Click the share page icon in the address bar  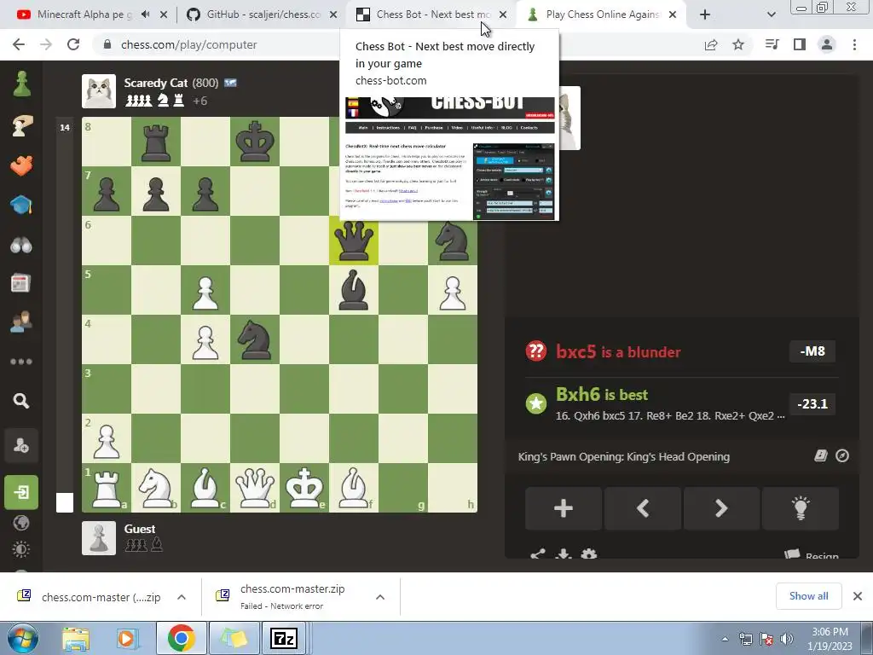[711, 44]
